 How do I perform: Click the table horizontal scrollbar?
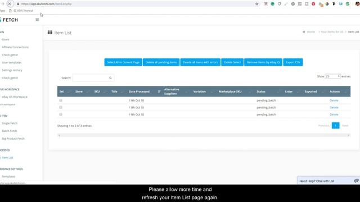(204, 135)
